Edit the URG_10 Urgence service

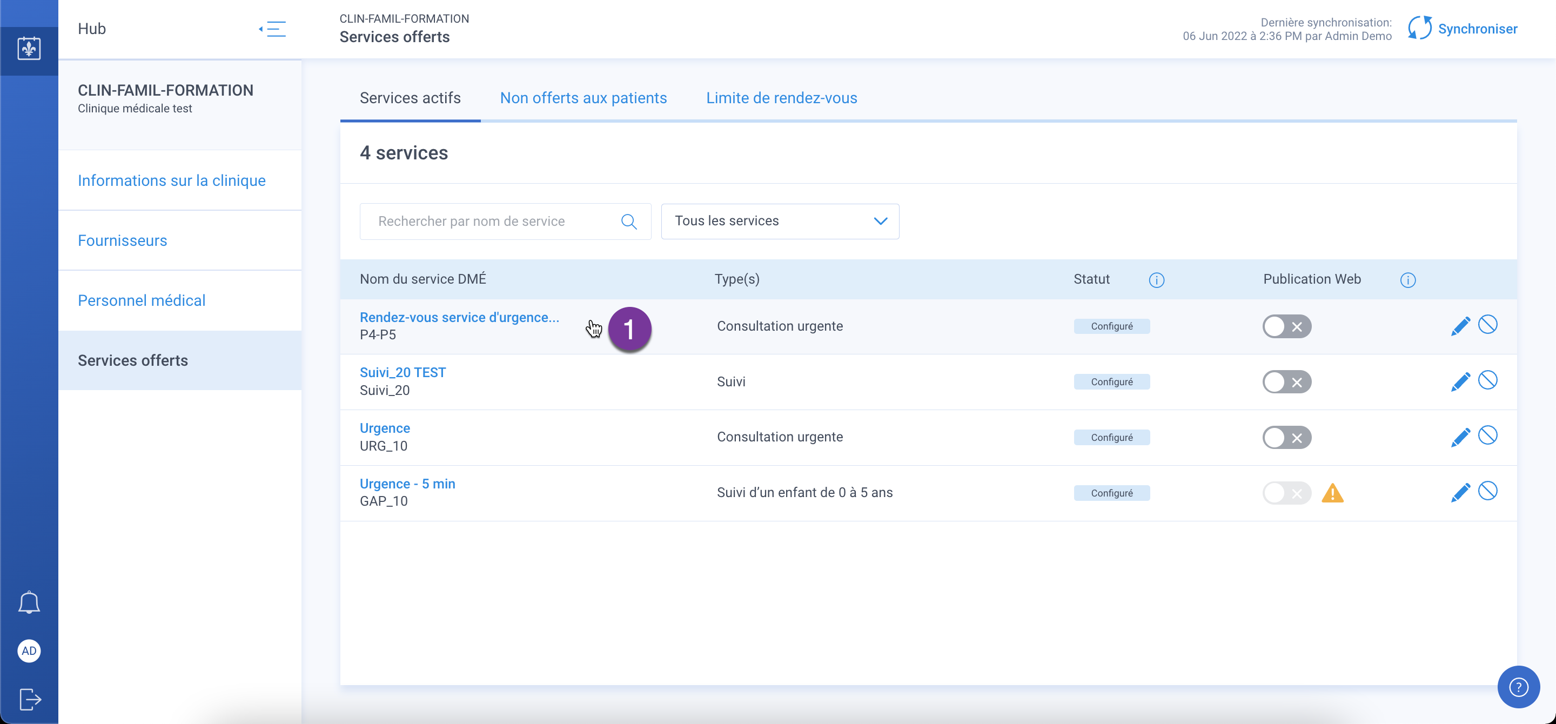[1460, 437]
